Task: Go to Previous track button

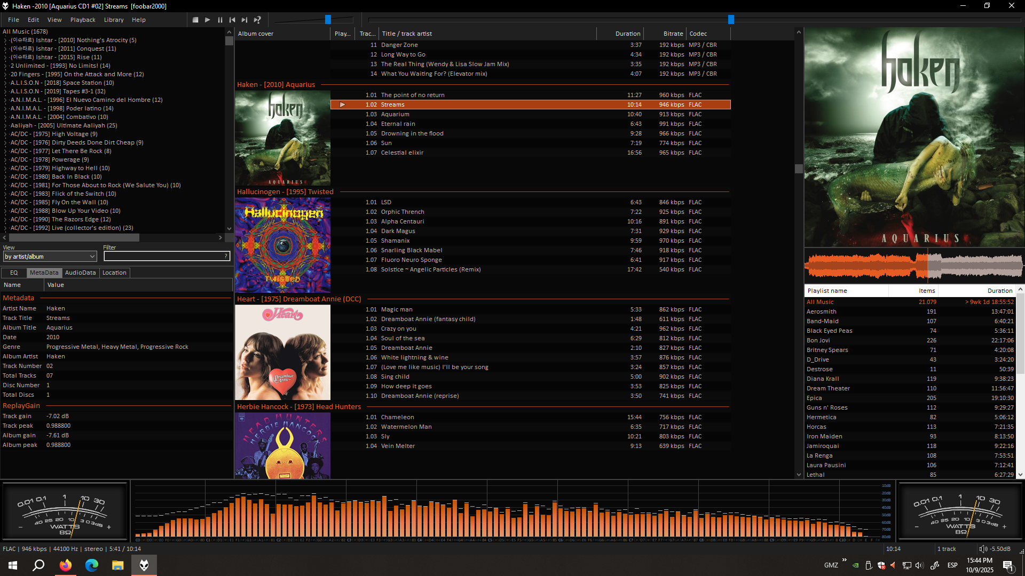Action: coord(232,20)
